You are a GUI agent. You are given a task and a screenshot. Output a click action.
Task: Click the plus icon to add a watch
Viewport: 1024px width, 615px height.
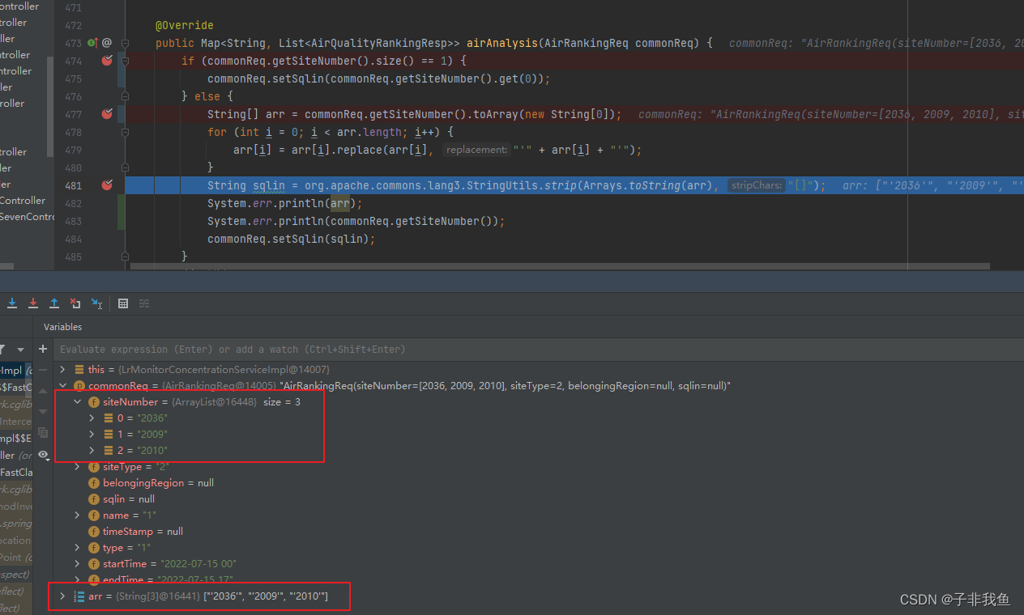44,349
